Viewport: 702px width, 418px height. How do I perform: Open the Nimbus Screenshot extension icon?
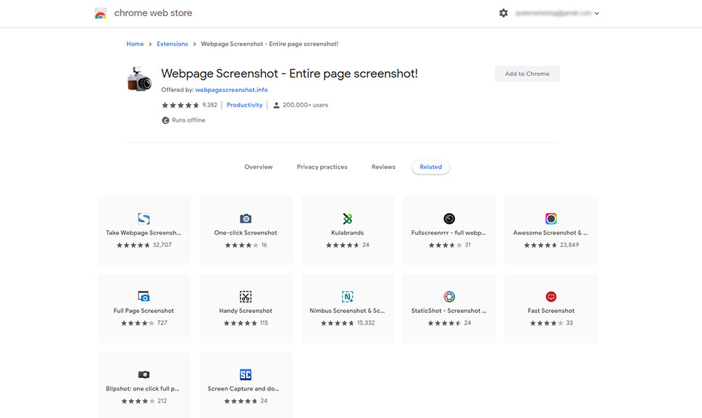coord(348,296)
